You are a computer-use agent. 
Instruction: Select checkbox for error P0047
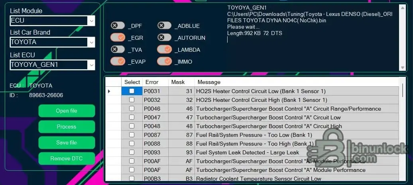pos(132,117)
